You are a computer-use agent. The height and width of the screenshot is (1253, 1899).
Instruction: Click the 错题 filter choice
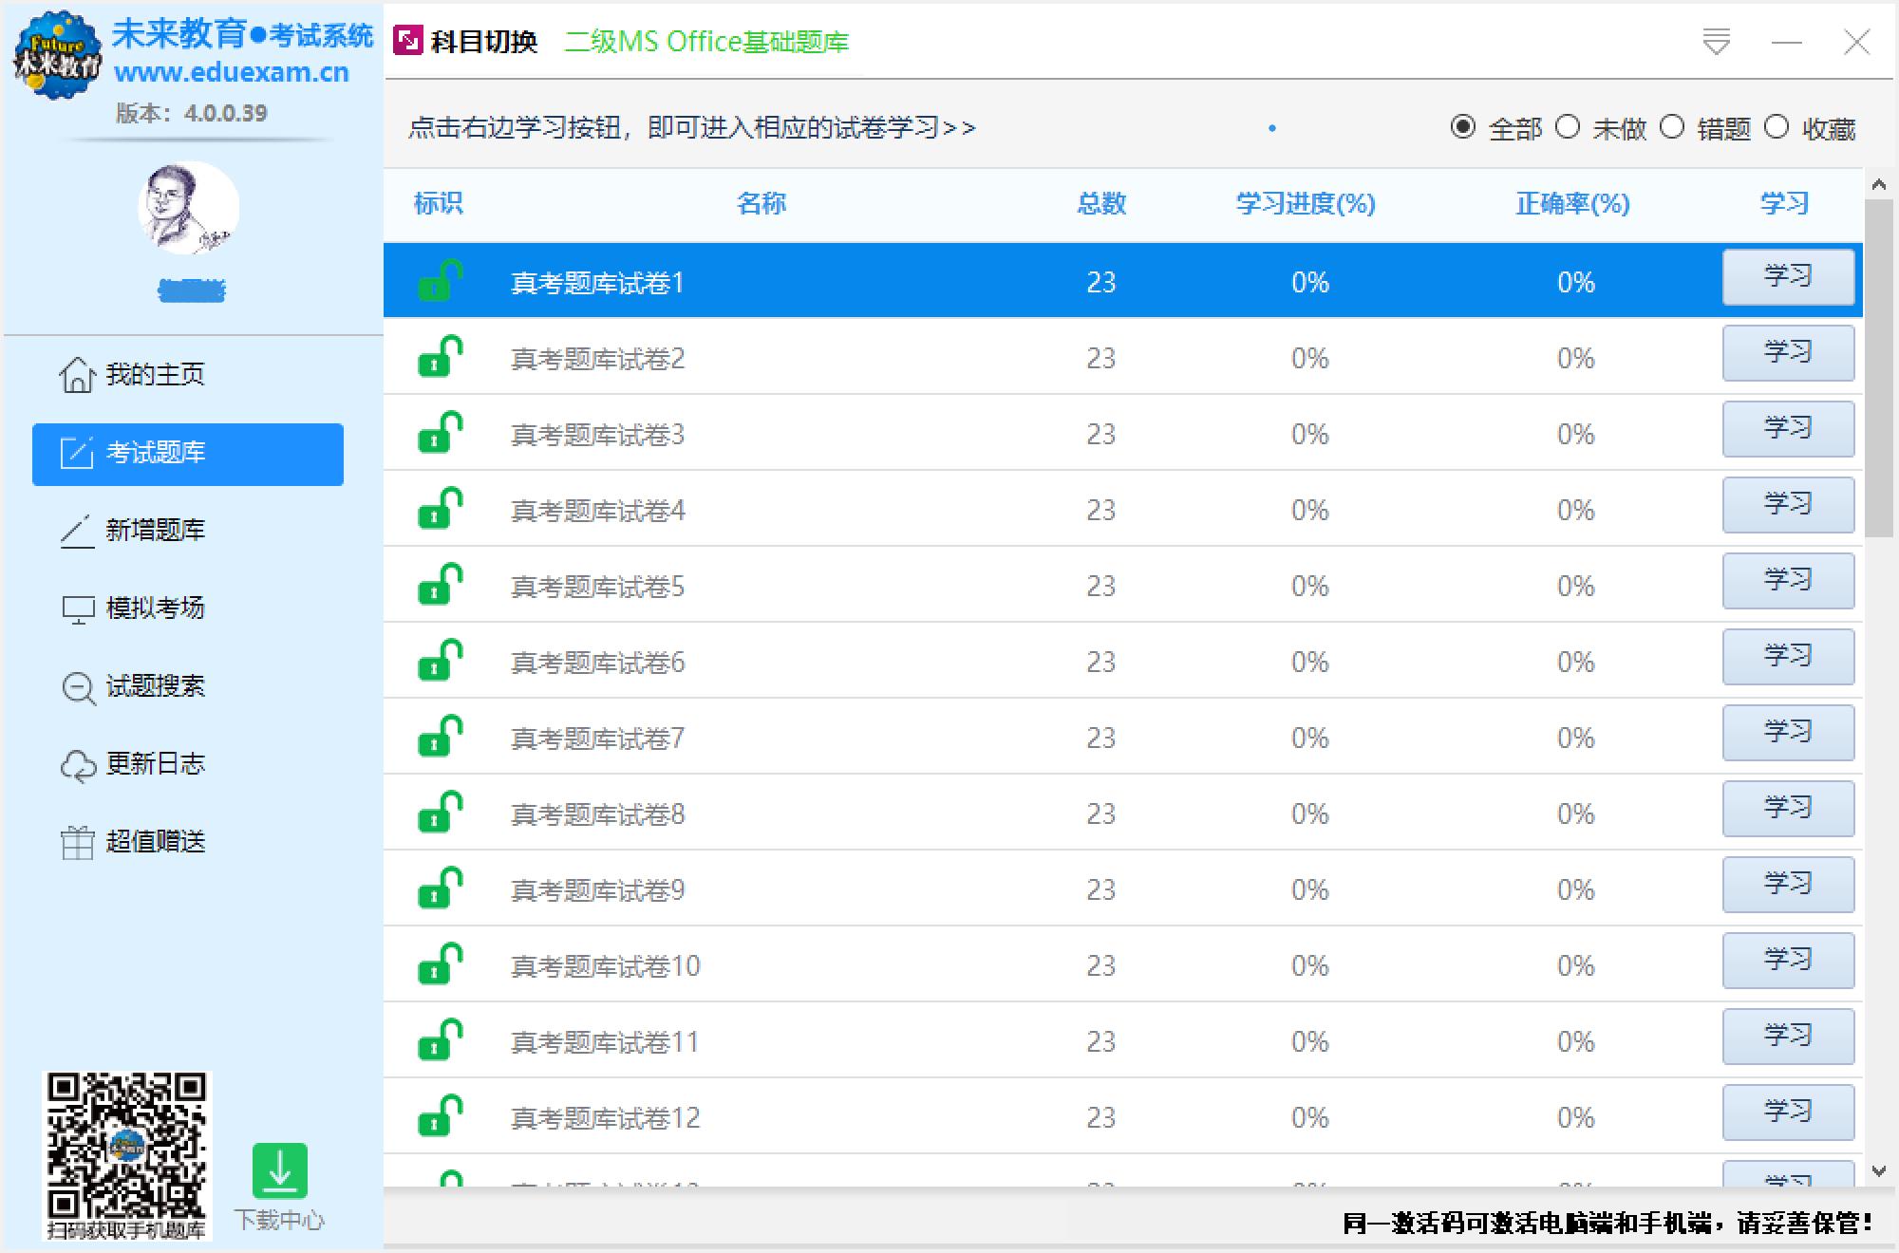(1672, 127)
